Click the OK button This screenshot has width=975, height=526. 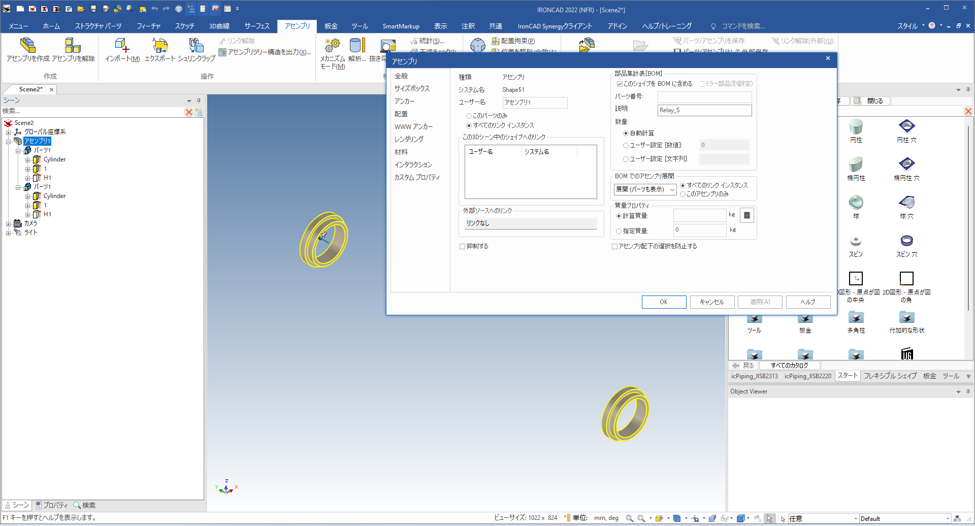pyautogui.click(x=664, y=302)
